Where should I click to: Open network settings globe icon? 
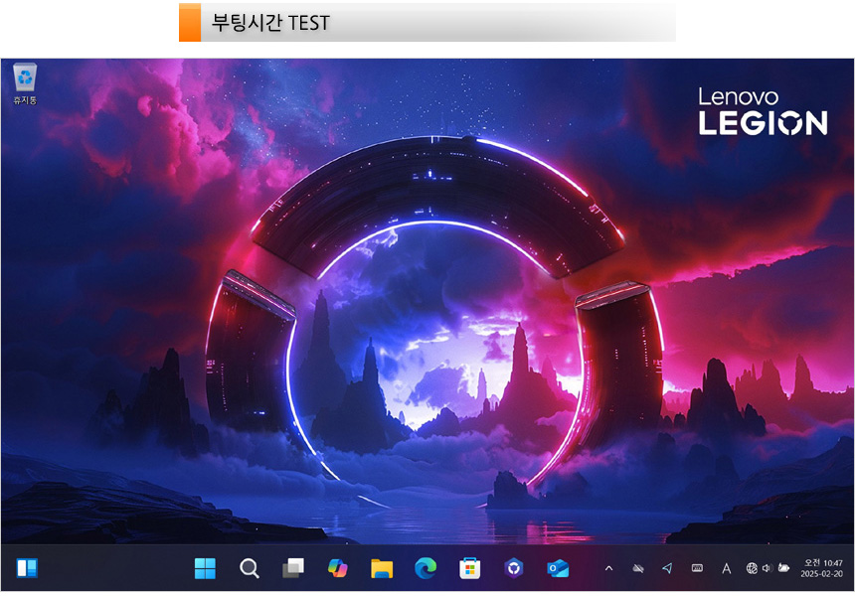tap(752, 568)
